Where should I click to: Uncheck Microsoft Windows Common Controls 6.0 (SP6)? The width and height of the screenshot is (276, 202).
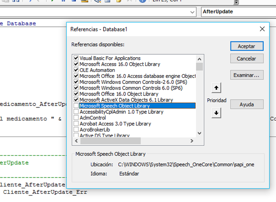tap(76, 88)
